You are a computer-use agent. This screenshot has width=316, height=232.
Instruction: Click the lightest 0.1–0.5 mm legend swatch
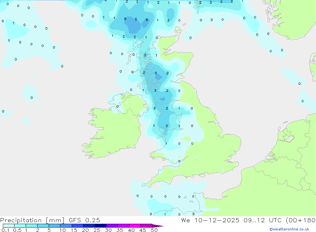pos(9,226)
